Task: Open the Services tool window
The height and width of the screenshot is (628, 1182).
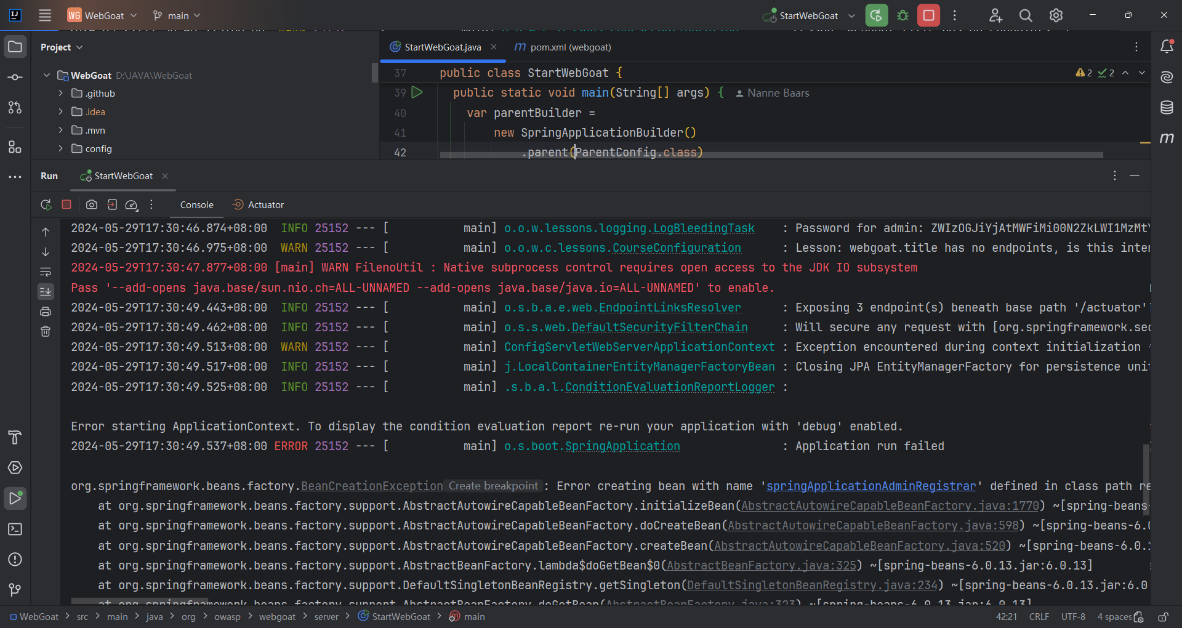Action: coord(15,468)
